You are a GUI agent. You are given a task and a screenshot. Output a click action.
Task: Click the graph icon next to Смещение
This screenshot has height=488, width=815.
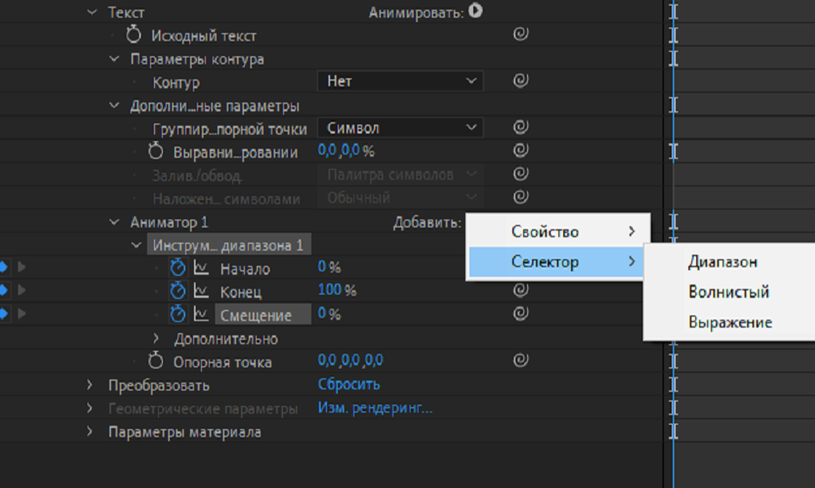201,315
